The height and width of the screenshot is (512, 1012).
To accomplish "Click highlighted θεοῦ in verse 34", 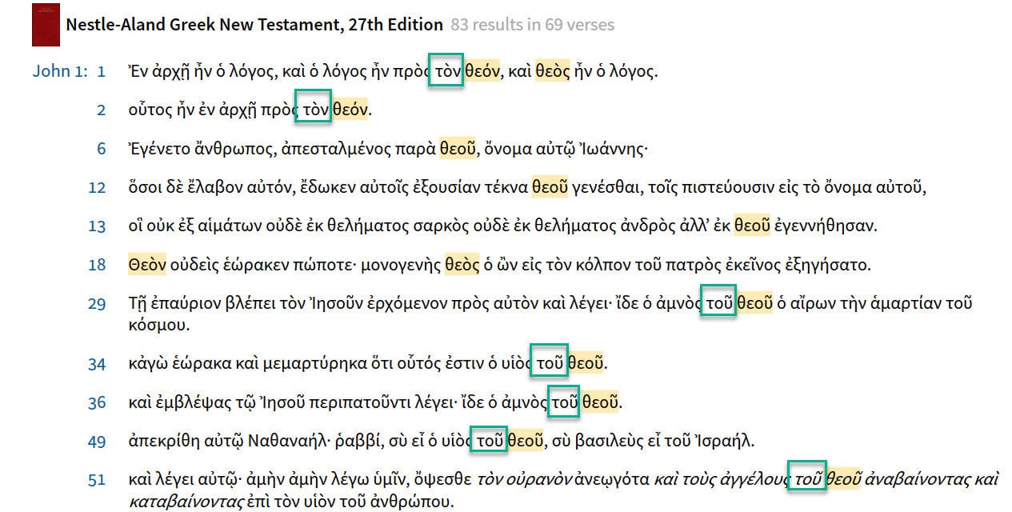I will (x=586, y=364).
